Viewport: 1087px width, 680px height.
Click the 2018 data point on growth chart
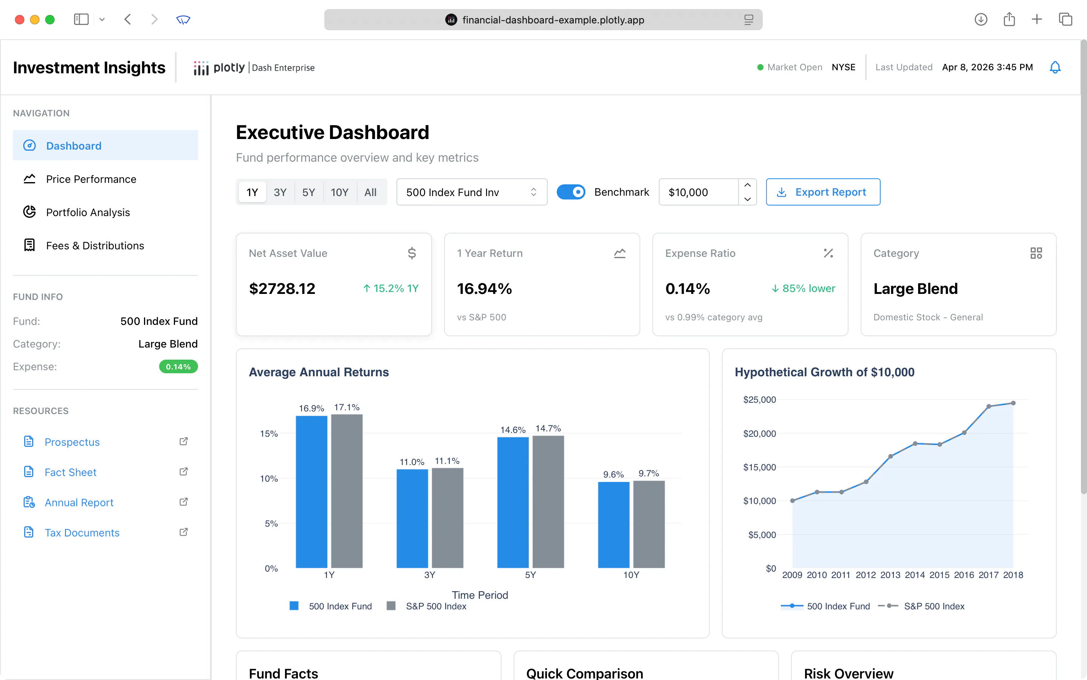click(1013, 403)
